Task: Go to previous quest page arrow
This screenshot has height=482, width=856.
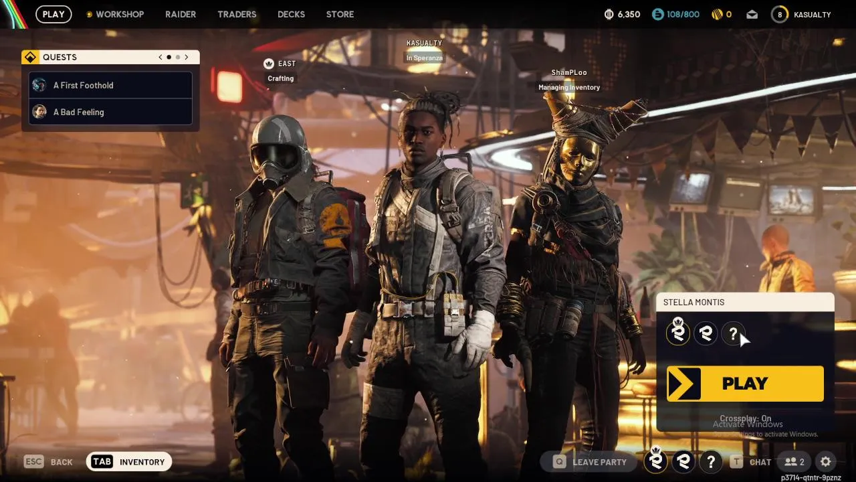Action: tap(160, 58)
